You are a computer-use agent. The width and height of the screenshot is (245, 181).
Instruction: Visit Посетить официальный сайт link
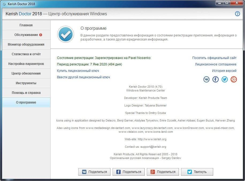click(x=215, y=58)
